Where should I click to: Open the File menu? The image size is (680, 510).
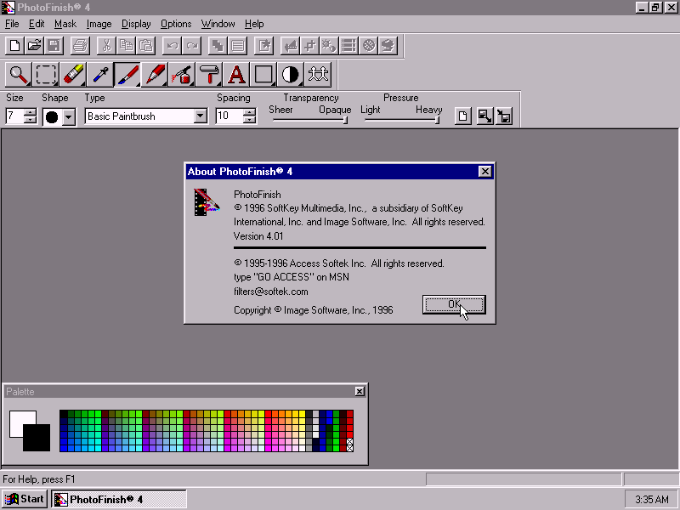[12, 24]
